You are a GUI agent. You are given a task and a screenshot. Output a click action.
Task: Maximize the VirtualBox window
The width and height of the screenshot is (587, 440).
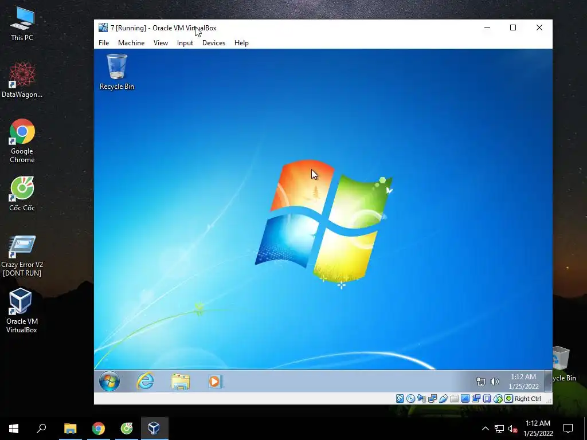pyautogui.click(x=513, y=27)
